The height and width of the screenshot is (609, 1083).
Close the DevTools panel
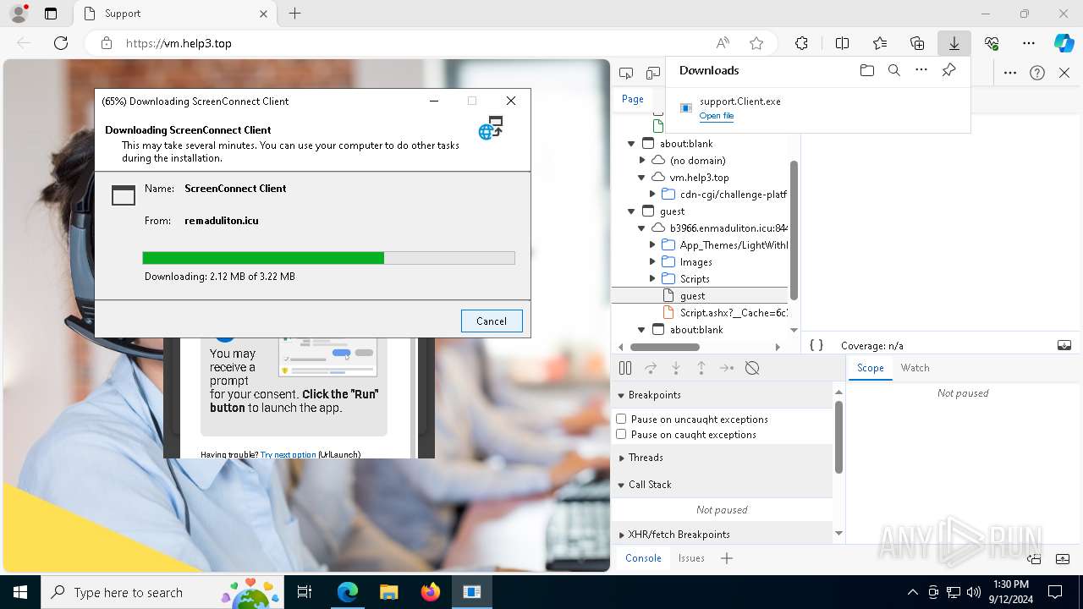tap(1064, 73)
